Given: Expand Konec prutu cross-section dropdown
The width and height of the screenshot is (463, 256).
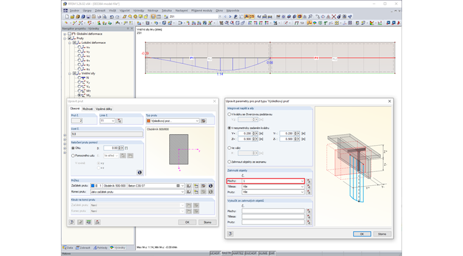Looking at the screenshot, I should (x=182, y=192).
